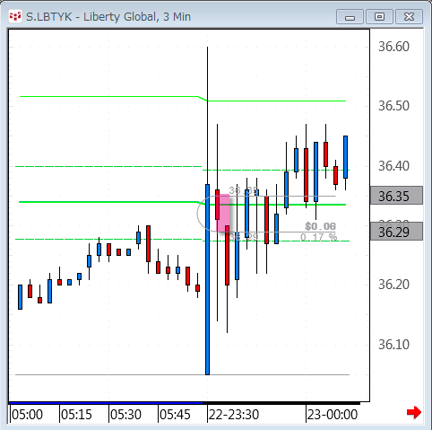Click the 05:15 time axis label
The image size is (432, 430).
[x=76, y=415]
